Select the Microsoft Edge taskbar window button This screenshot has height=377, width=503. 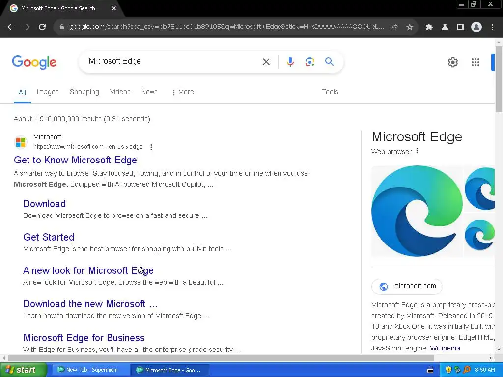pos(169,370)
